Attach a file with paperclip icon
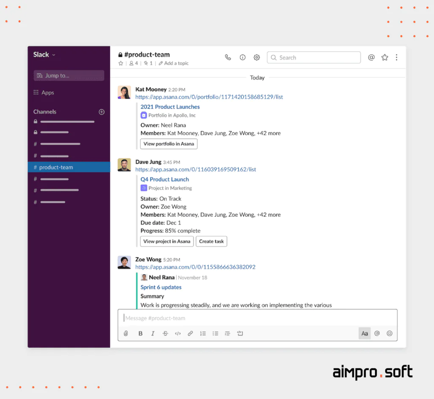The image size is (434, 399). (125, 333)
